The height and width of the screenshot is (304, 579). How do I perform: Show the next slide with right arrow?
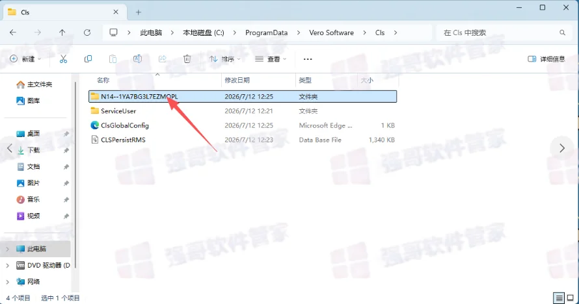(x=562, y=148)
